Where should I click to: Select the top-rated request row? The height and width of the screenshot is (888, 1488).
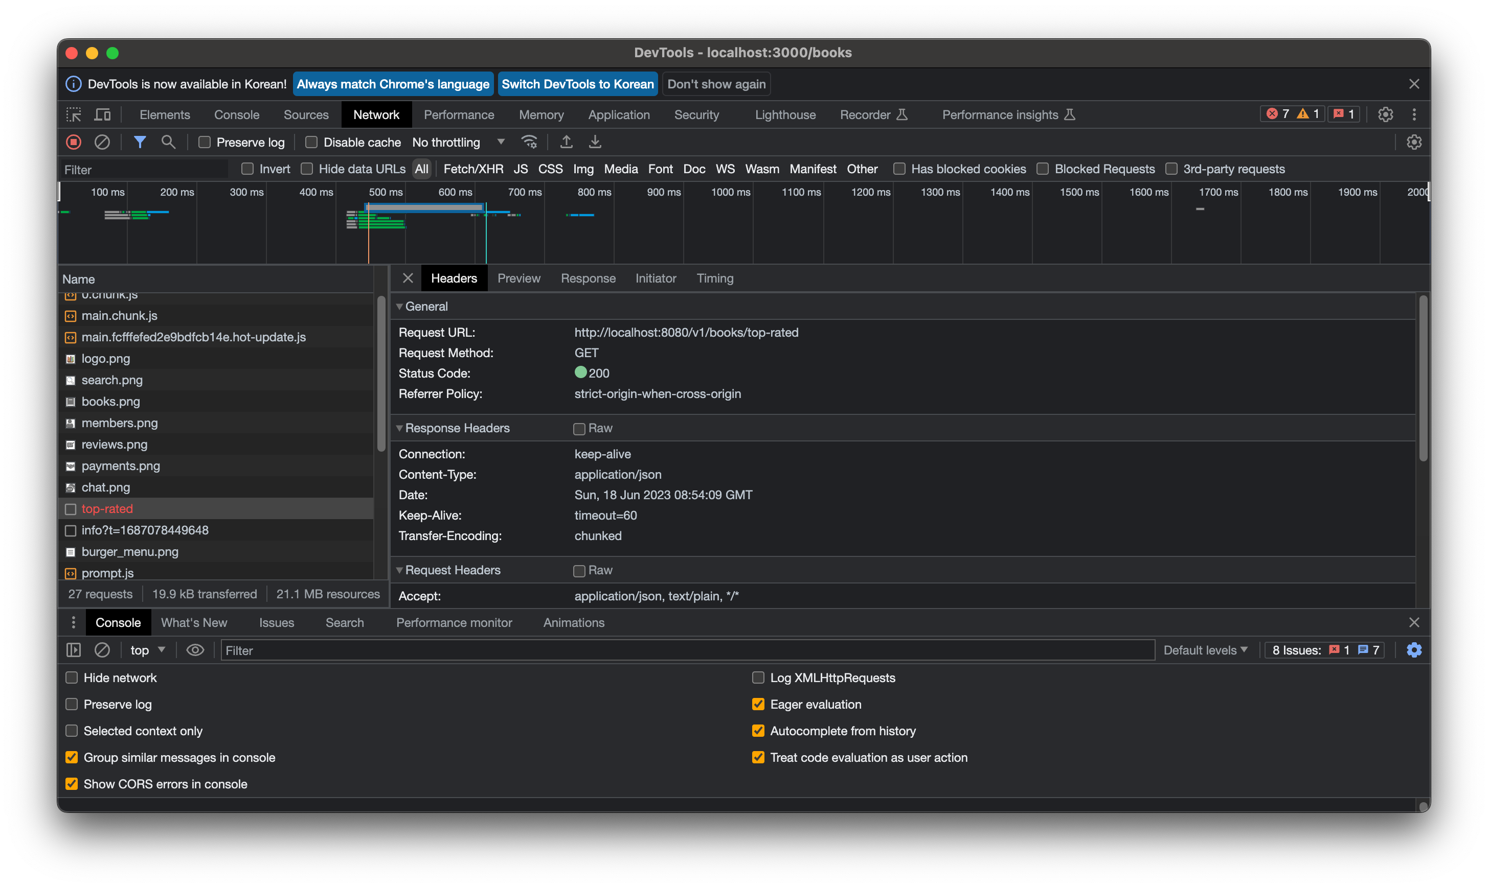coord(107,509)
